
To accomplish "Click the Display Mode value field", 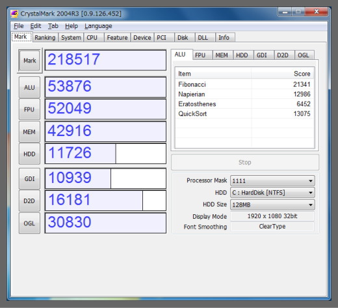I will (x=272, y=216).
